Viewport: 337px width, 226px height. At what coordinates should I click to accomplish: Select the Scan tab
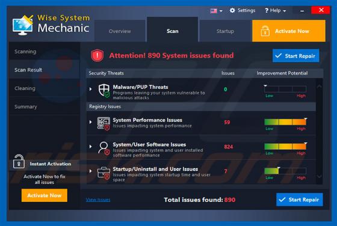[172, 29]
